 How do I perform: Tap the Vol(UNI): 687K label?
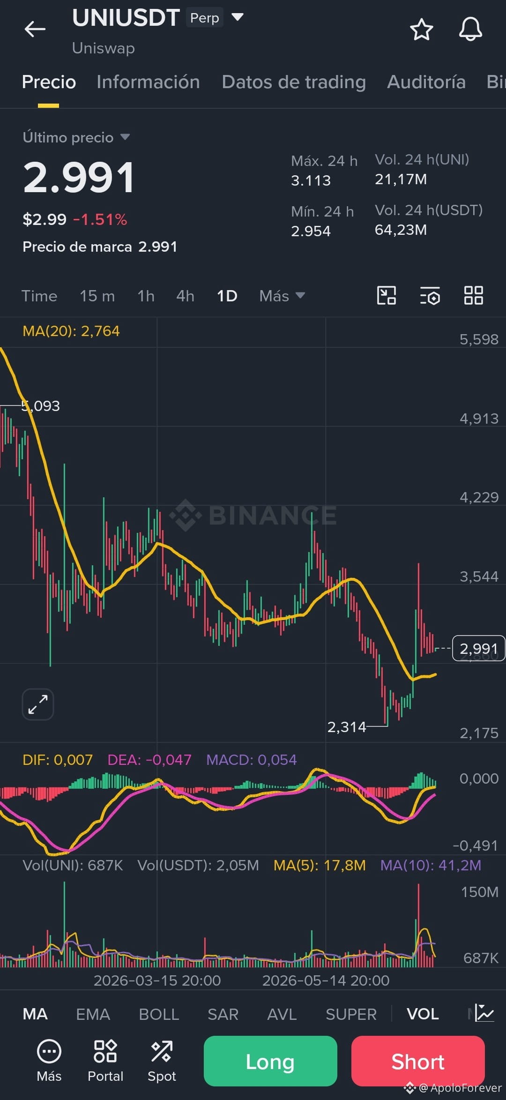pos(73,865)
